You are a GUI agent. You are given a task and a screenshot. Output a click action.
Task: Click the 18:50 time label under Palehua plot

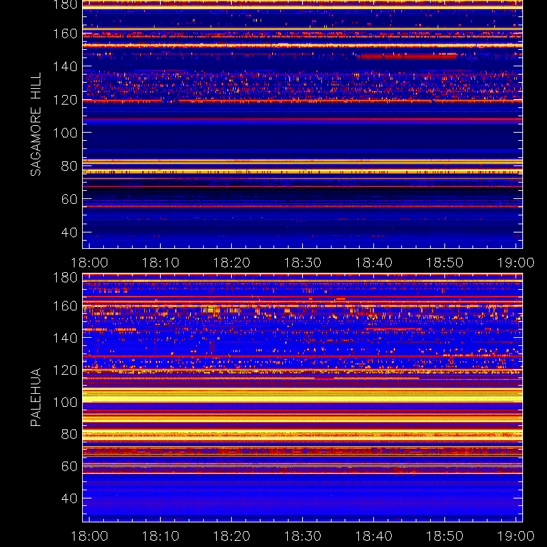pyautogui.click(x=445, y=536)
